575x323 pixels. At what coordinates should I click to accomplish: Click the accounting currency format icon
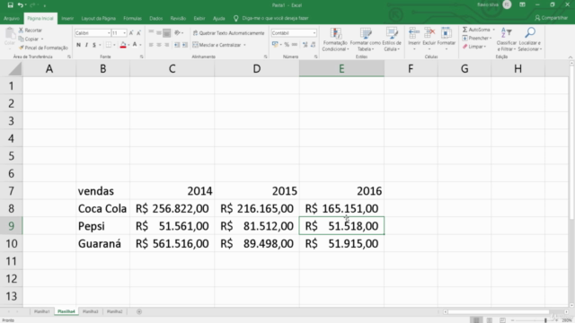click(x=275, y=45)
